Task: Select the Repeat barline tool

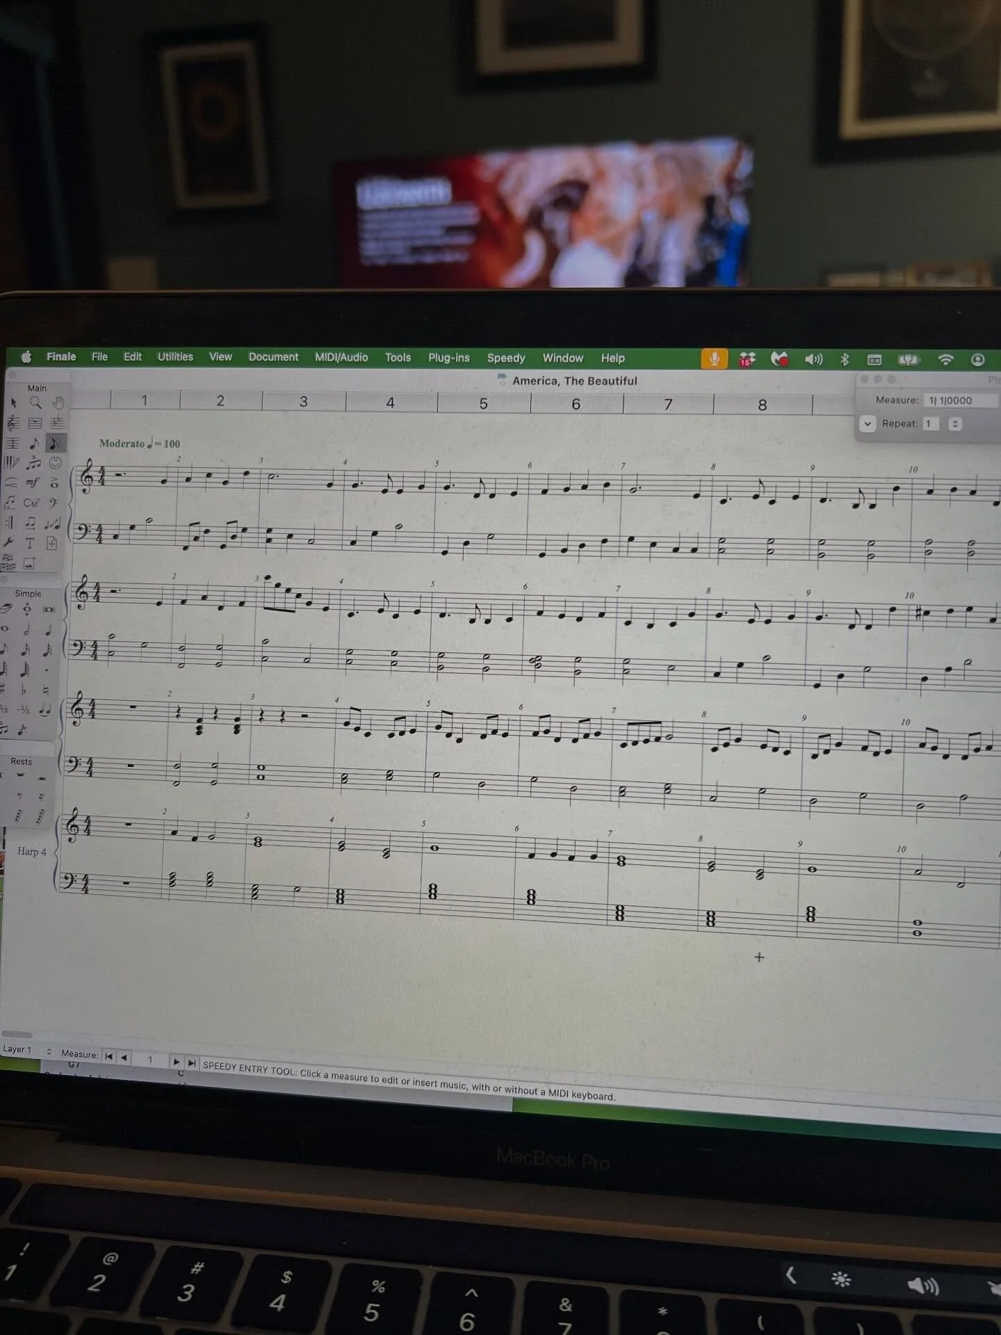Action: tap(10, 522)
